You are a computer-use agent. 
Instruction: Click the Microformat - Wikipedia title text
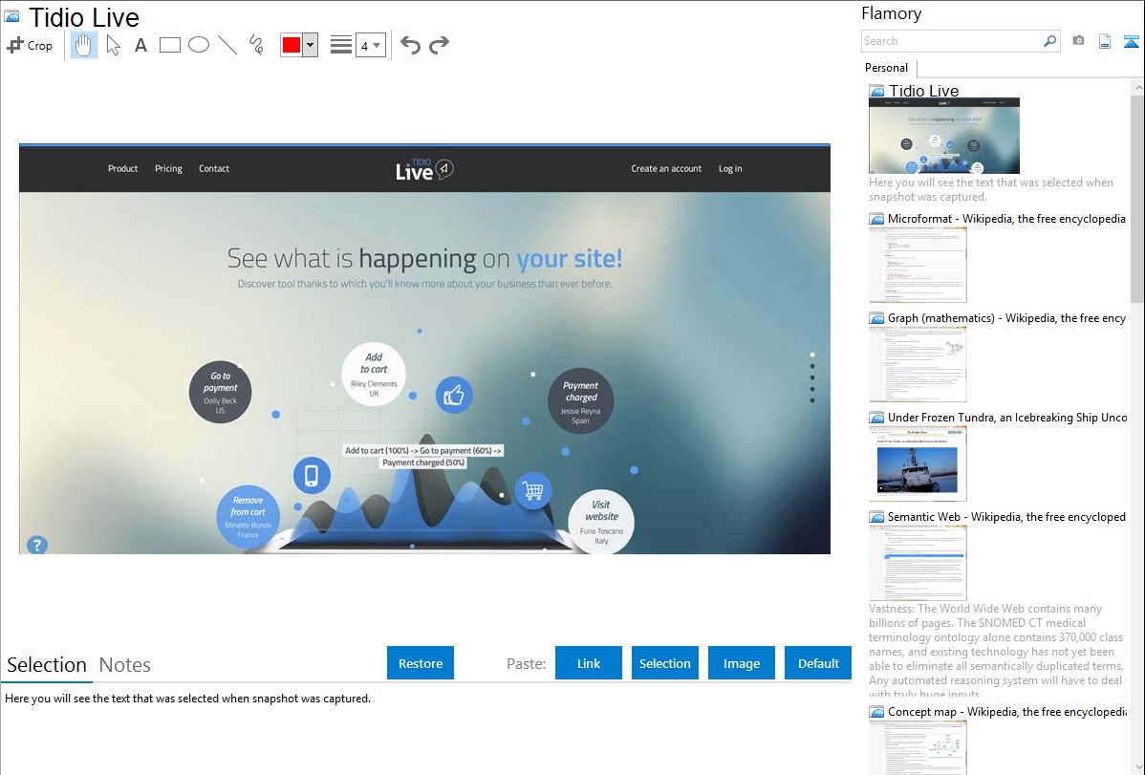[x=1007, y=219]
